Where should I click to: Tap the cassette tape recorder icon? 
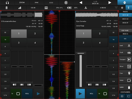(x=46, y=8)
